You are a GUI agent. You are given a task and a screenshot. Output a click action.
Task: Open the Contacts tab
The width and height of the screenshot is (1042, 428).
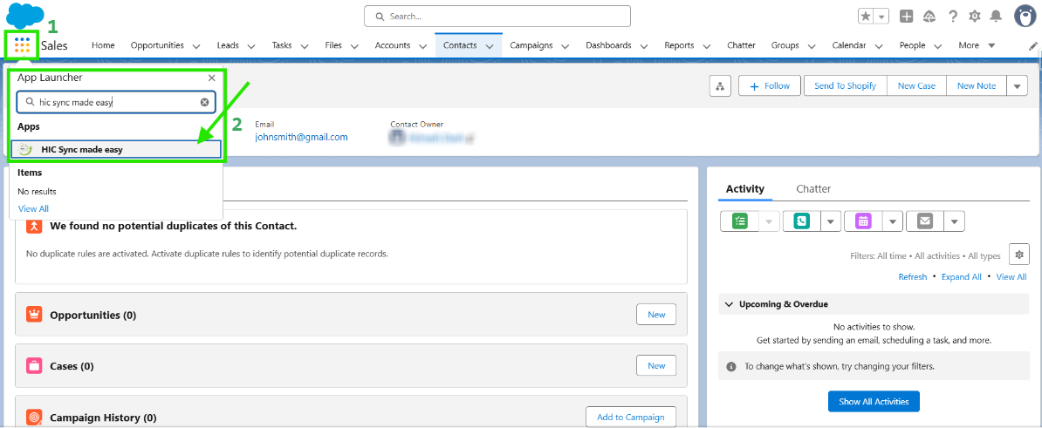tap(460, 45)
